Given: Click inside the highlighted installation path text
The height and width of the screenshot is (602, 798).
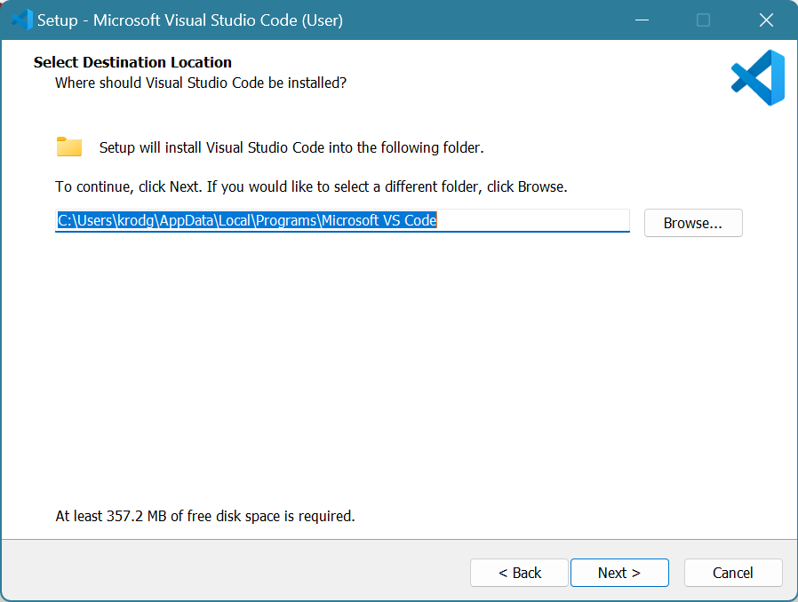Looking at the screenshot, I should click(247, 220).
